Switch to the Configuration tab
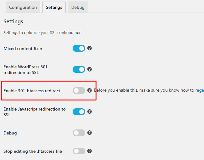The width and height of the screenshot is (204, 160). [x=23, y=7]
